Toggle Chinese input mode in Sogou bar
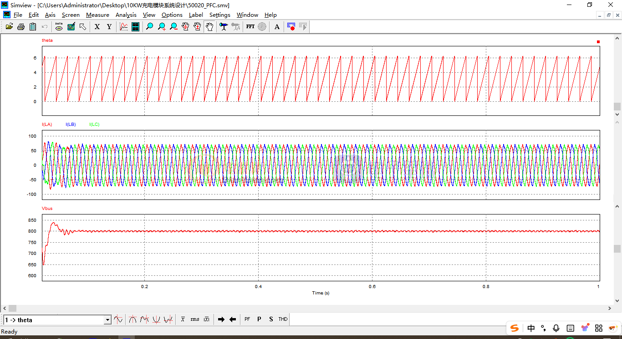622x339 pixels. [x=531, y=328]
